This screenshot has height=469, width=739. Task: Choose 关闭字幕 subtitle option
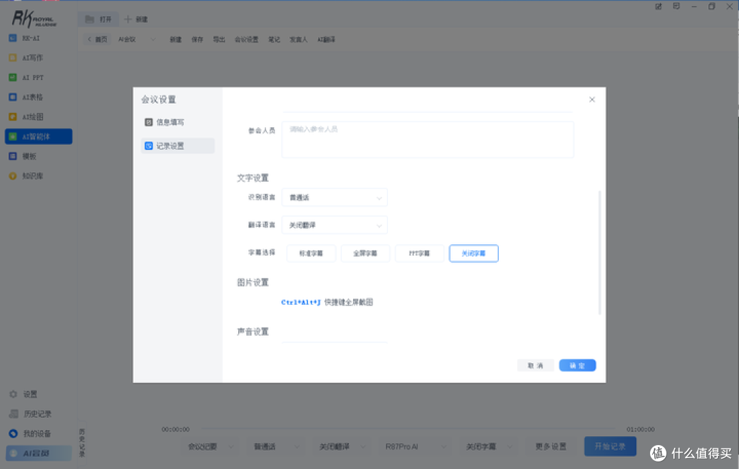[474, 254]
